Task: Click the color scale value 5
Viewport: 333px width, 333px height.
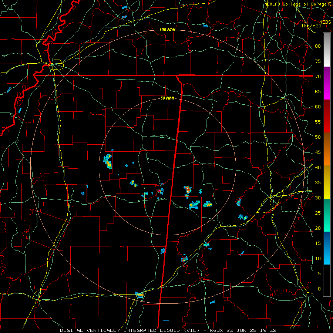Action: pos(319,273)
